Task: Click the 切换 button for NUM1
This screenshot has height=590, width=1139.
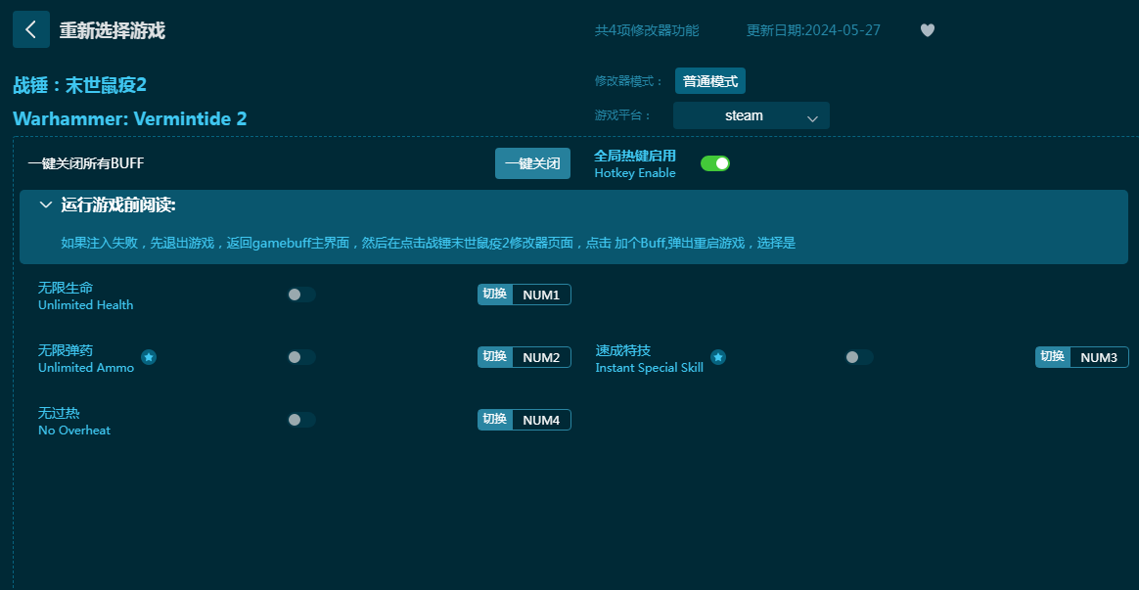Action: click(x=495, y=295)
